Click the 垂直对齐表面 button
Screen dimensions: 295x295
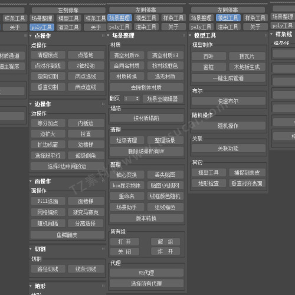[x=247, y=183]
